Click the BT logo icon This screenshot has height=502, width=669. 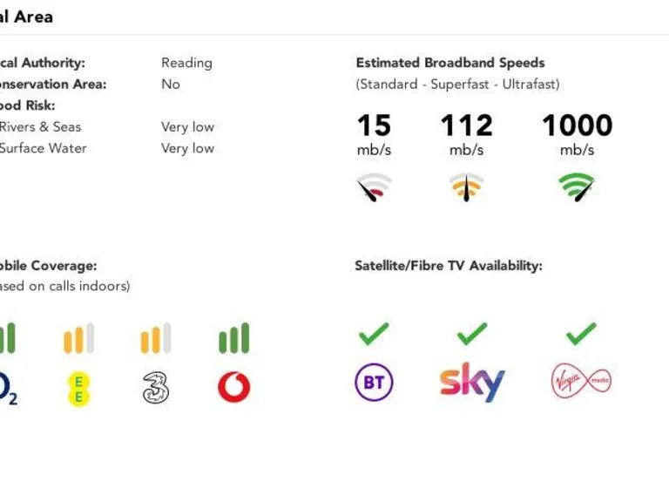coord(374,383)
